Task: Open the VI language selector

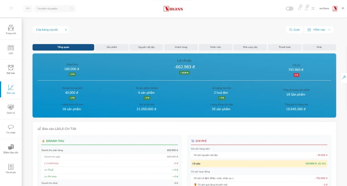Action: pos(27,8)
